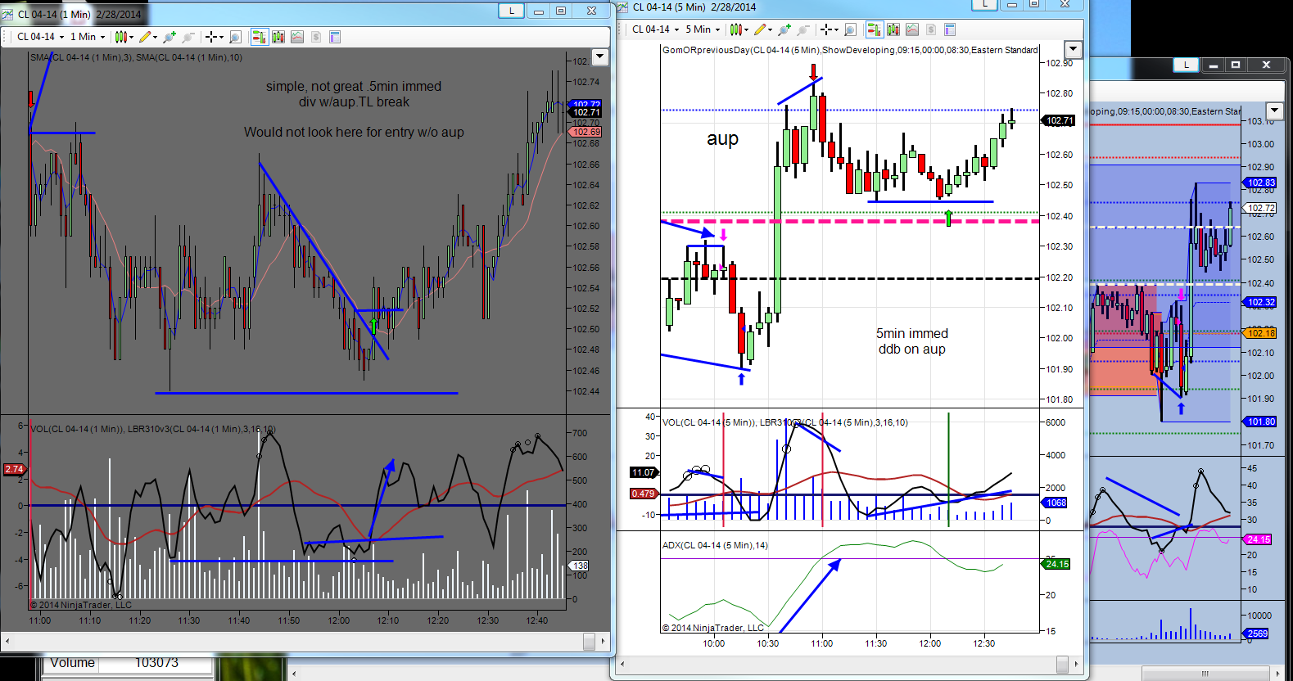
Task: Open price scale dropdown arrow in 5 Min chart
Action: [x=1073, y=49]
